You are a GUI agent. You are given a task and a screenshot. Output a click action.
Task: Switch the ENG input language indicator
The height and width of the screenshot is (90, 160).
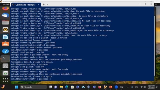tap(137, 87)
